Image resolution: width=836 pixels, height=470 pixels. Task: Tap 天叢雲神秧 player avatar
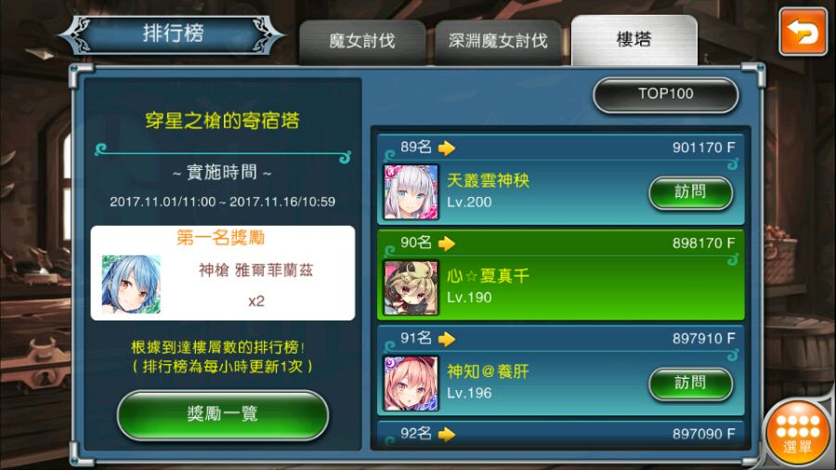(411, 192)
